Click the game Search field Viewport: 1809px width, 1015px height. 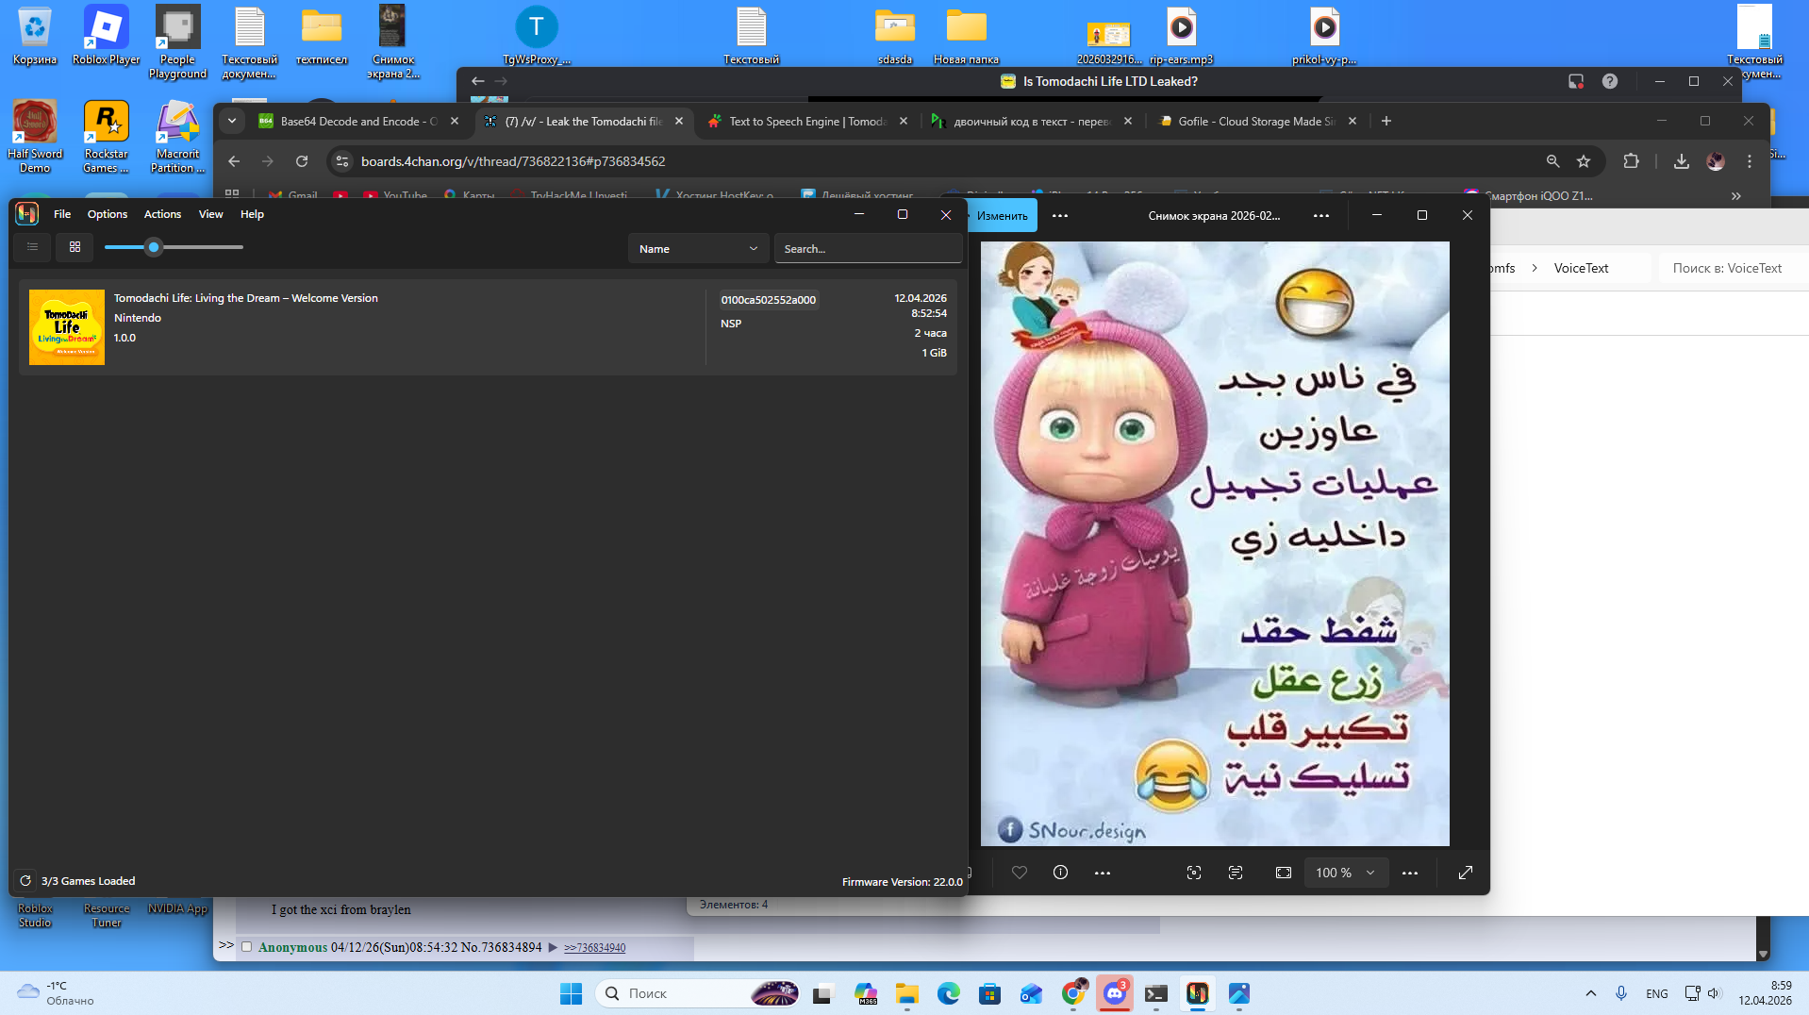click(868, 249)
